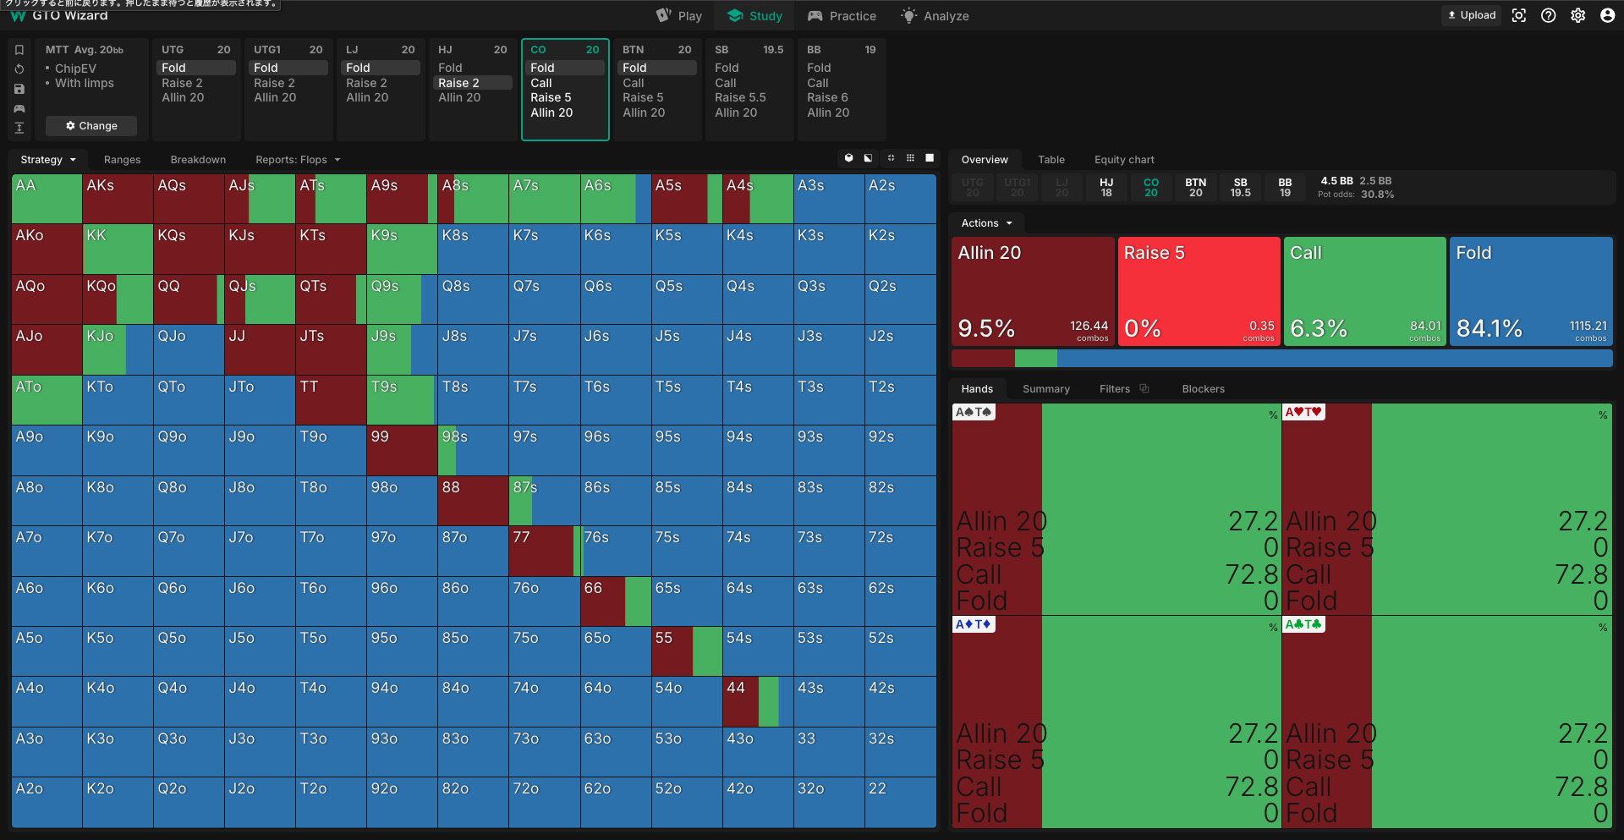Switch to the Analyze mode tab

pos(935,16)
